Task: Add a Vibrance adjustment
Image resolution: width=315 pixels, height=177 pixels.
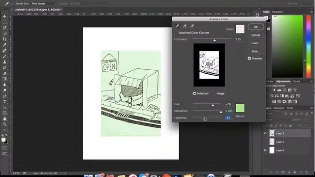Action: pyautogui.click(x=295, y=90)
